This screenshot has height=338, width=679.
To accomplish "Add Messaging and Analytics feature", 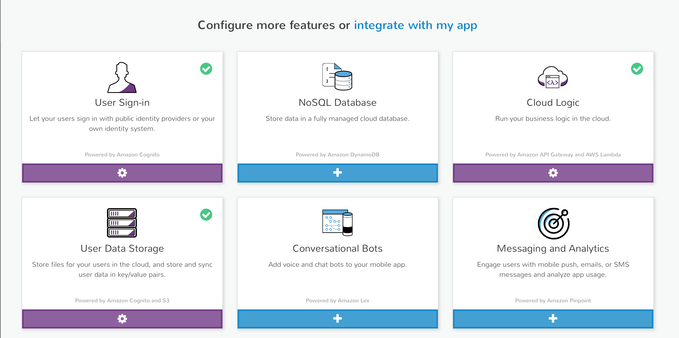I will (553, 319).
